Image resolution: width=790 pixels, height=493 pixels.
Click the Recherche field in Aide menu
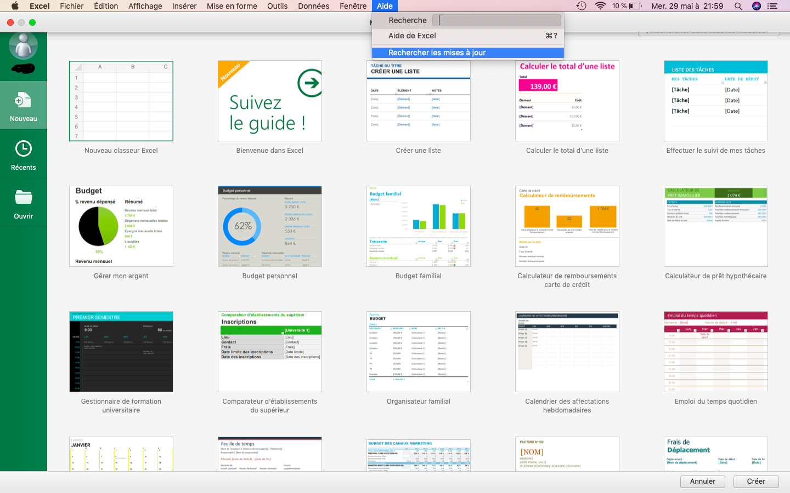497,20
